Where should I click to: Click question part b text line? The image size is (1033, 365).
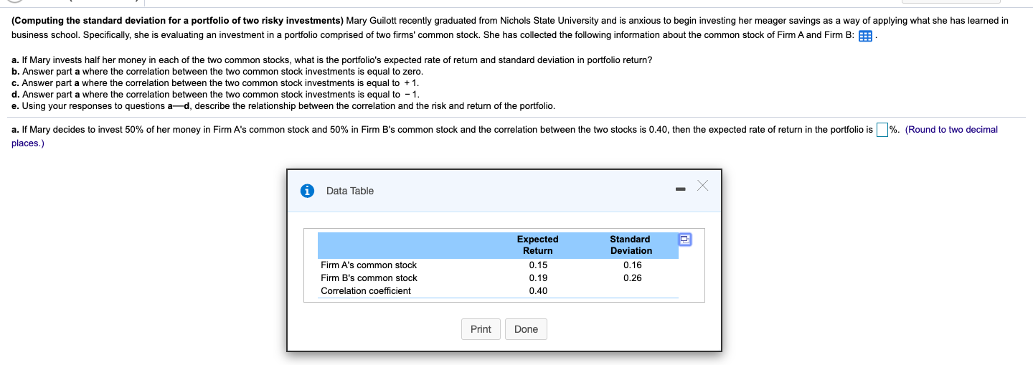pyautogui.click(x=217, y=72)
